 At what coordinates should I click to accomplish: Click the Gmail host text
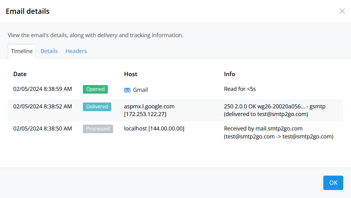coord(140,90)
